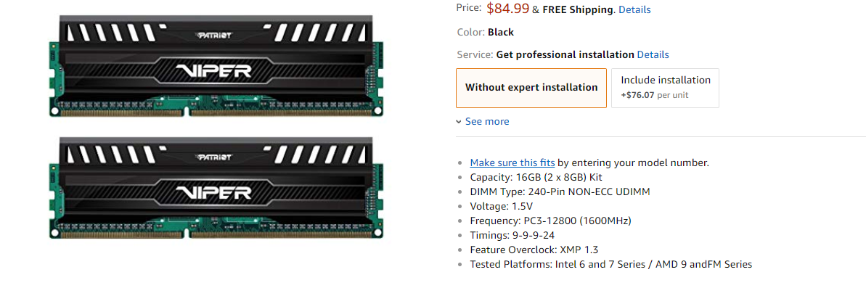Click the chevron arrow beside See more
The width and height of the screenshot is (866, 288).
pyautogui.click(x=459, y=121)
